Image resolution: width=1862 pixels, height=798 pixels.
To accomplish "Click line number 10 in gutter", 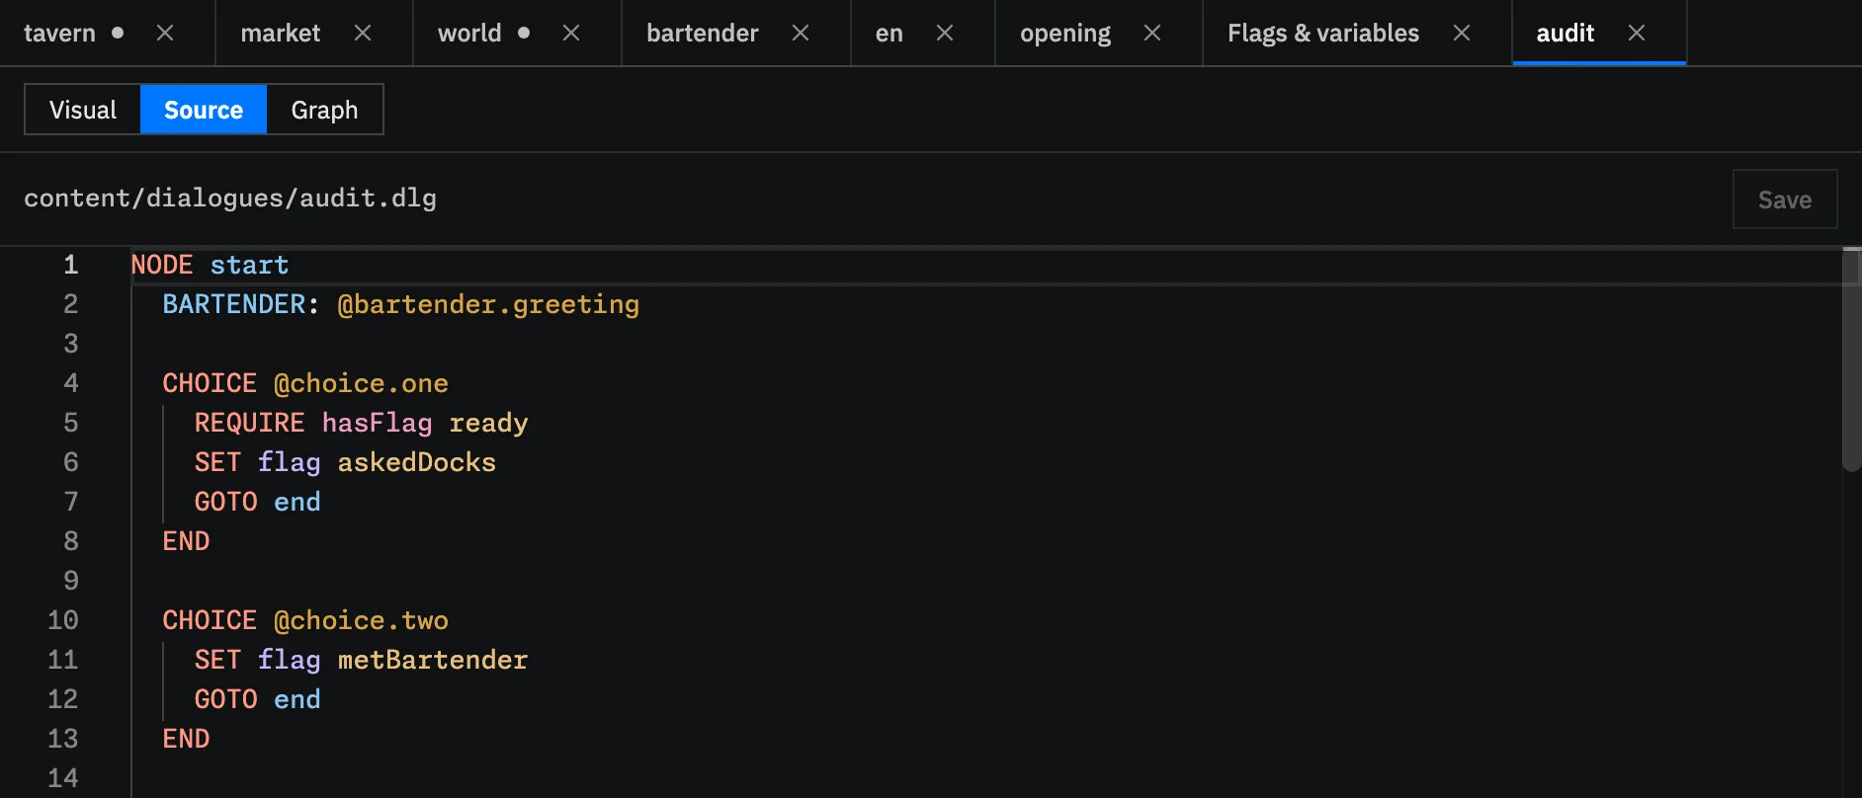I will (63, 620).
